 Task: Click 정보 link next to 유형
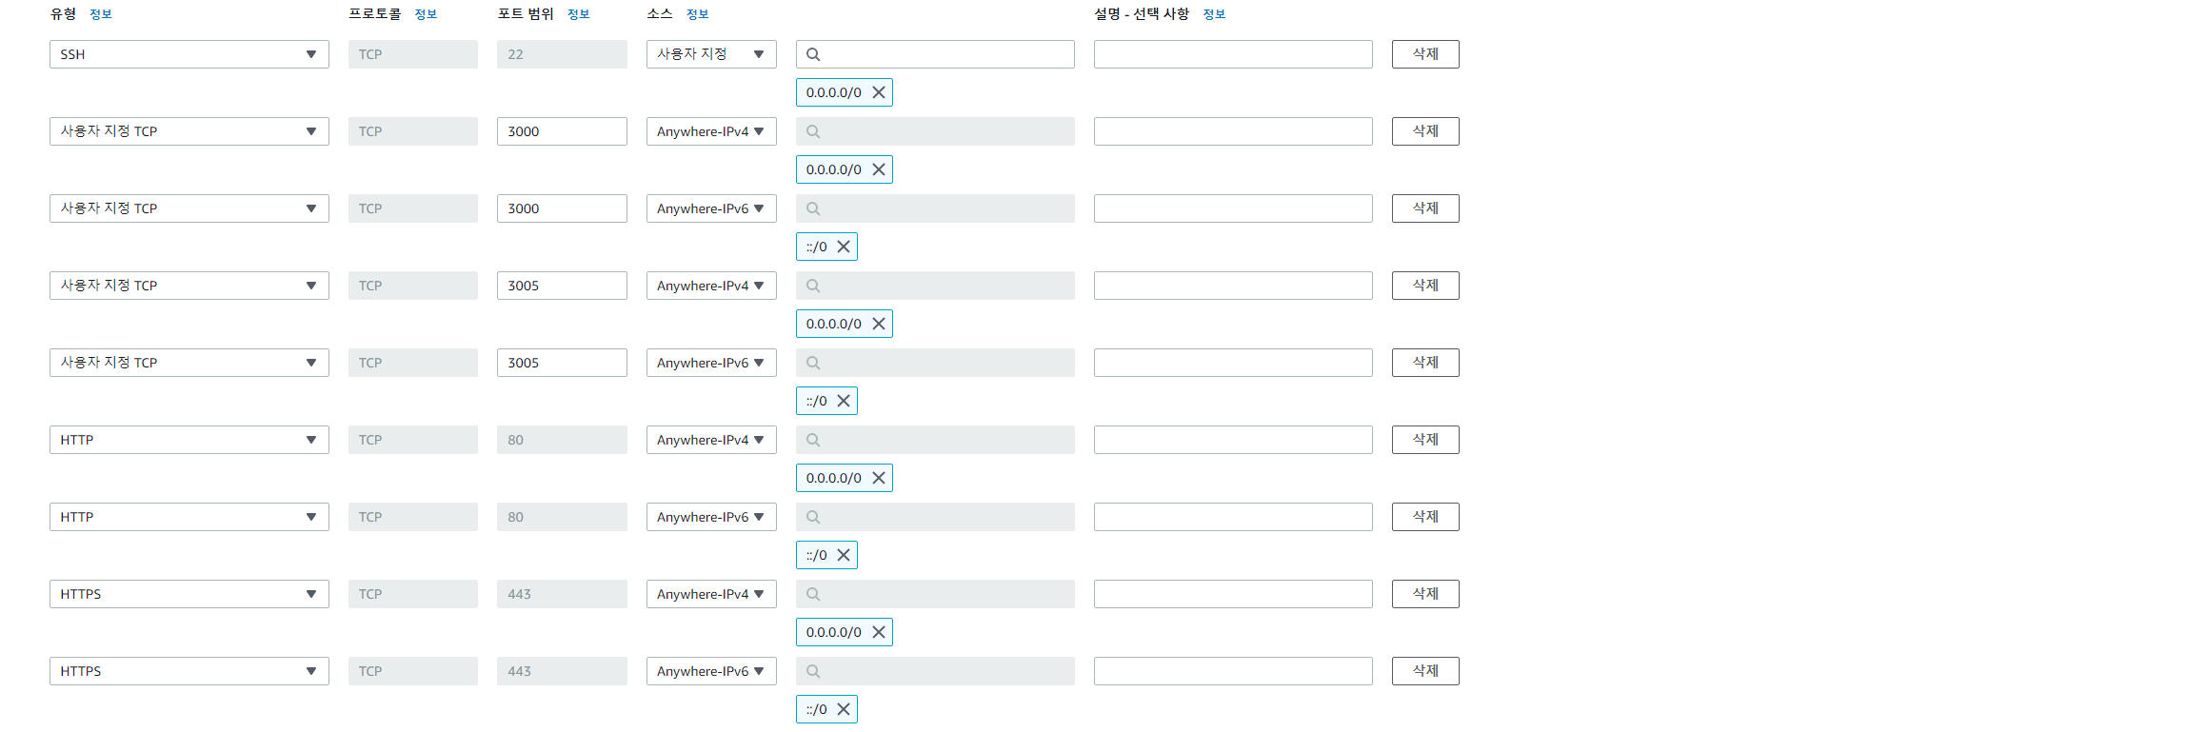101,14
